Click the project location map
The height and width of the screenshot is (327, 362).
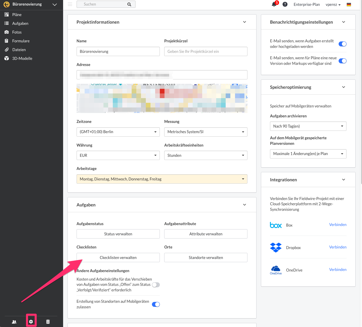tap(162, 98)
